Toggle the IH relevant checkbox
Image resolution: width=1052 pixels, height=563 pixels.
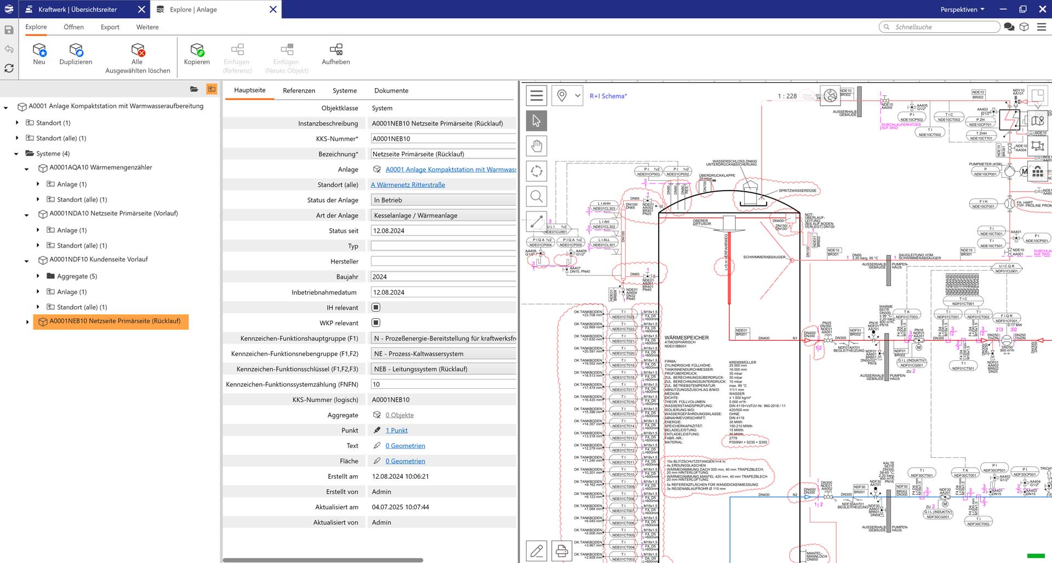coord(376,308)
